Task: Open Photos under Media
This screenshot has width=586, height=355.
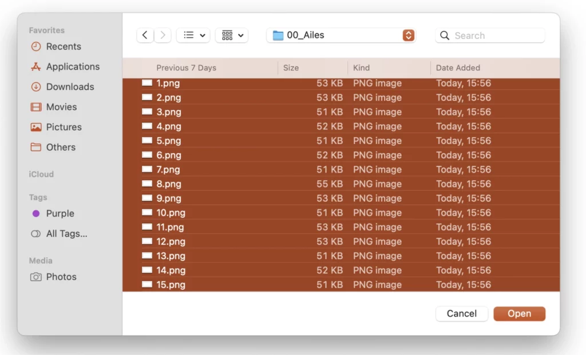Action: coord(53,277)
